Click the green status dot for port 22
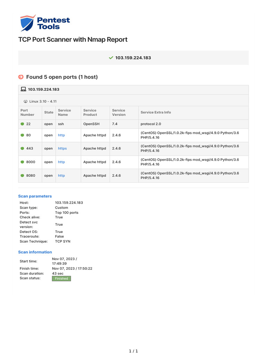 point(22,124)
